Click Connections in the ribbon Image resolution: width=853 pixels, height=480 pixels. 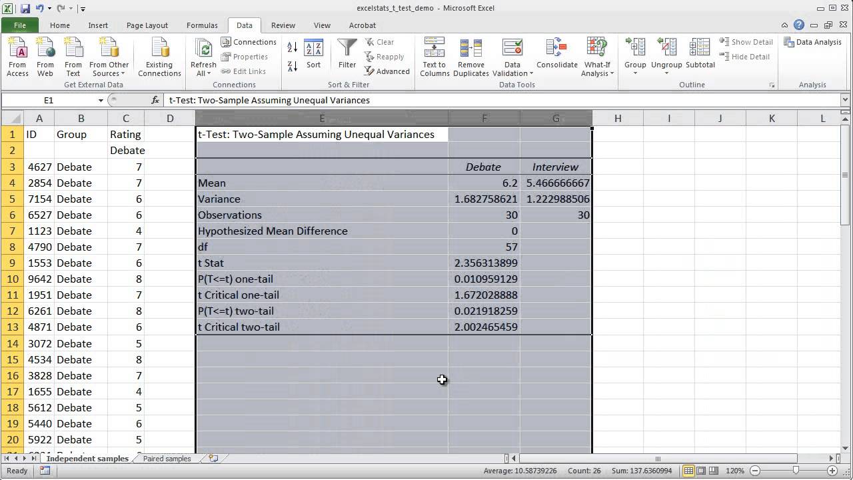click(x=248, y=42)
